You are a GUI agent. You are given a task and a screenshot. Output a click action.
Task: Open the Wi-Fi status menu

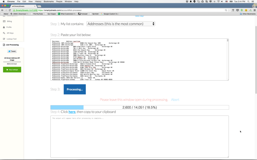(x=218, y=2)
